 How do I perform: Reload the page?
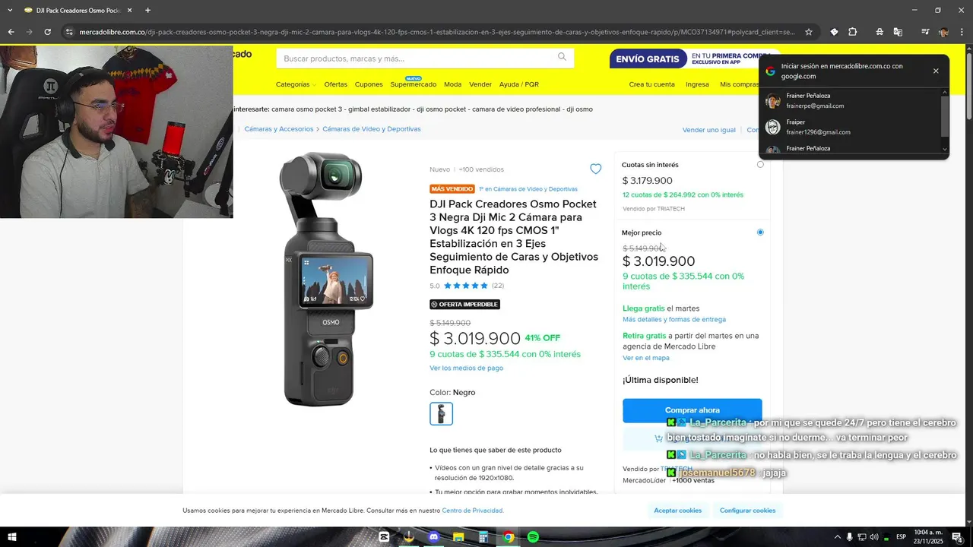click(47, 32)
